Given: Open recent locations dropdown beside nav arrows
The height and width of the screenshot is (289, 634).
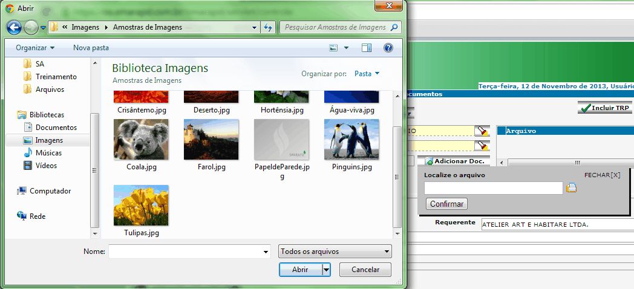Looking at the screenshot, I should (44, 28).
